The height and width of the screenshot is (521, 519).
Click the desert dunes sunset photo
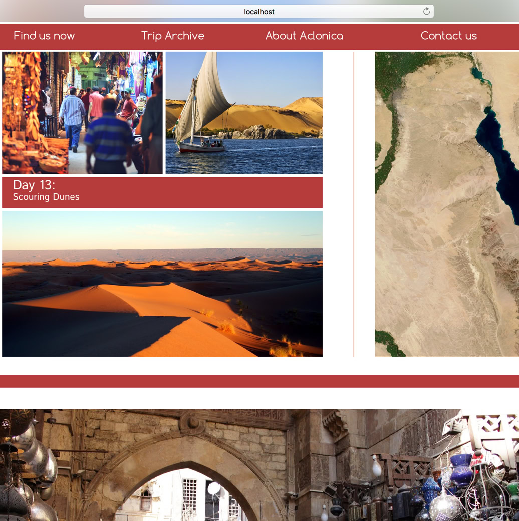click(162, 284)
